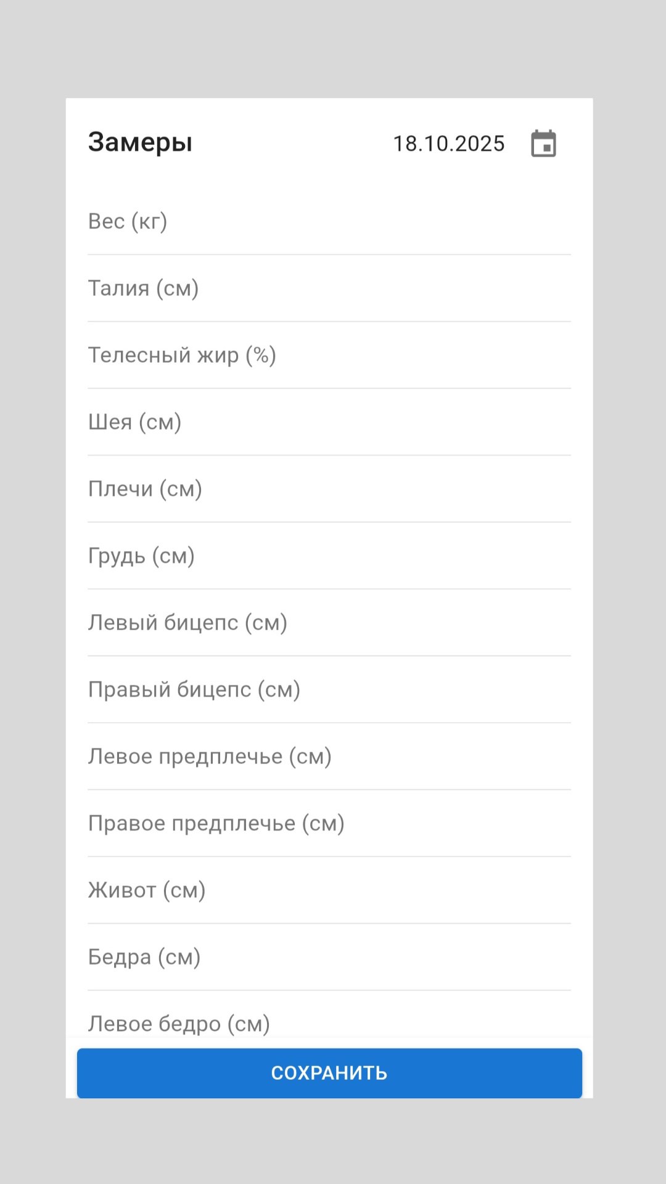The image size is (666, 1184).
Task: Focus the Вес (кг) field
Action: (329, 221)
